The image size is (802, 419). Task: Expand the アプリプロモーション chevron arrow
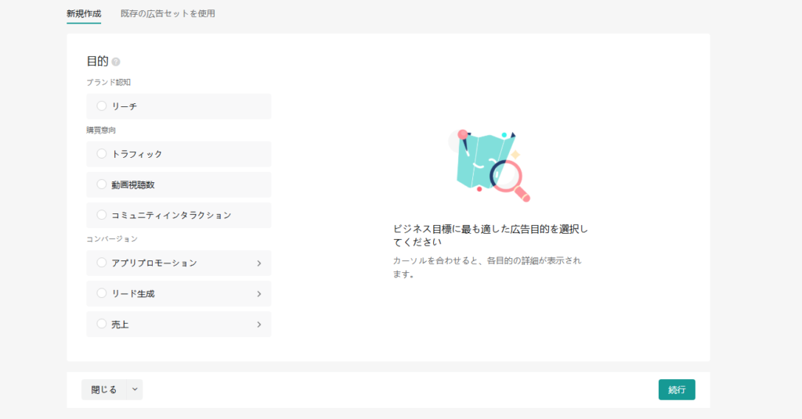tap(258, 263)
